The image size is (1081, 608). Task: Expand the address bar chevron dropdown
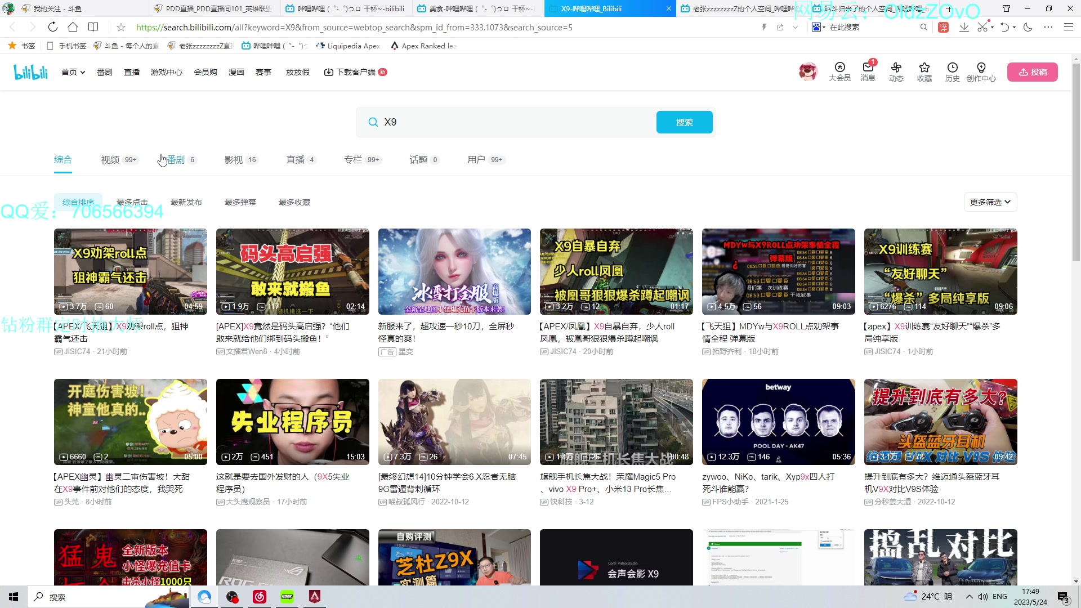click(795, 27)
